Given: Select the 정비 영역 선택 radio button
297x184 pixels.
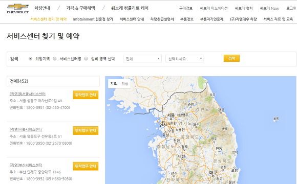Looking at the screenshot, I should pyautogui.click(x=86, y=59).
